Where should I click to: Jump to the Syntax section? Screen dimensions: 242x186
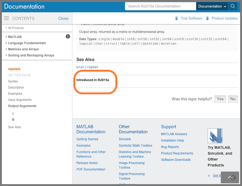(x=13, y=81)
